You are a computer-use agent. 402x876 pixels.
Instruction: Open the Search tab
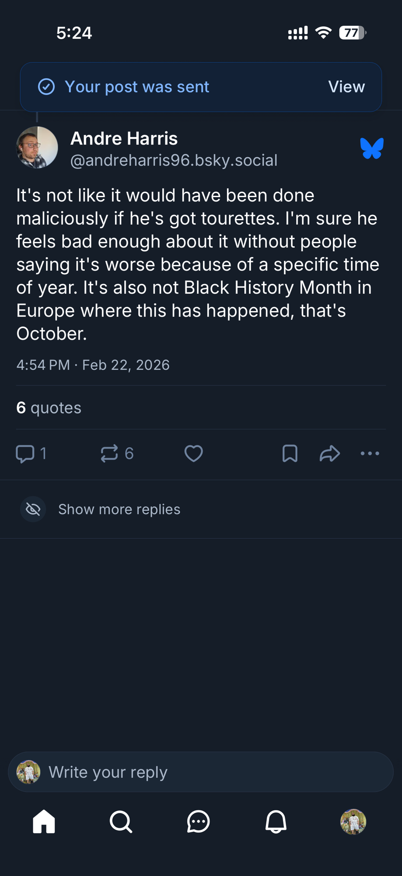[x=121, y=821]
